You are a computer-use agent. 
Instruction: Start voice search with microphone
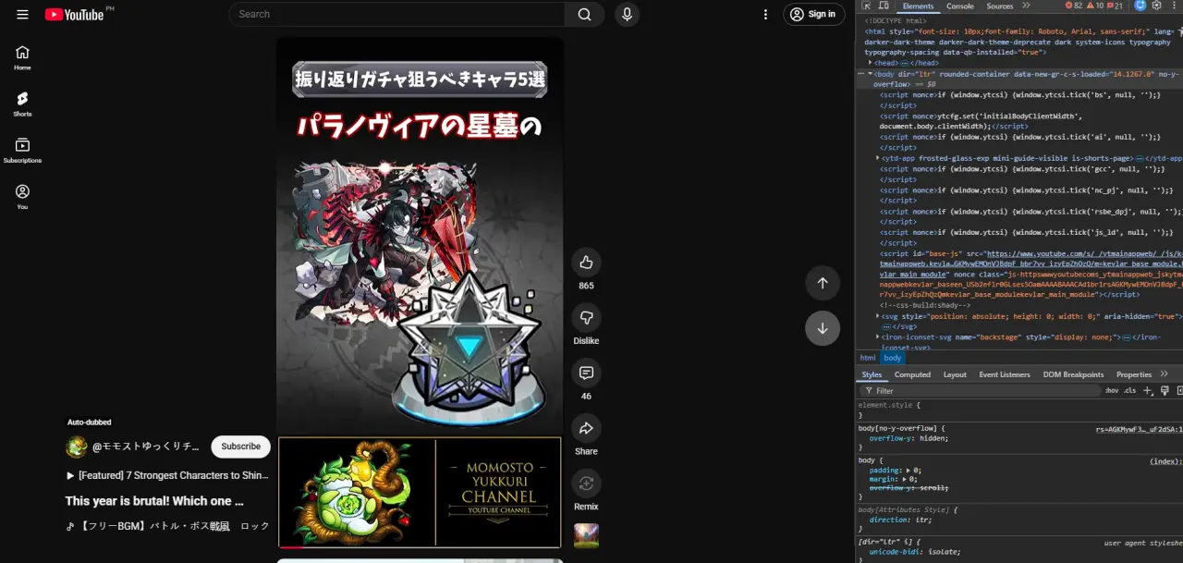tap(628, 14)
